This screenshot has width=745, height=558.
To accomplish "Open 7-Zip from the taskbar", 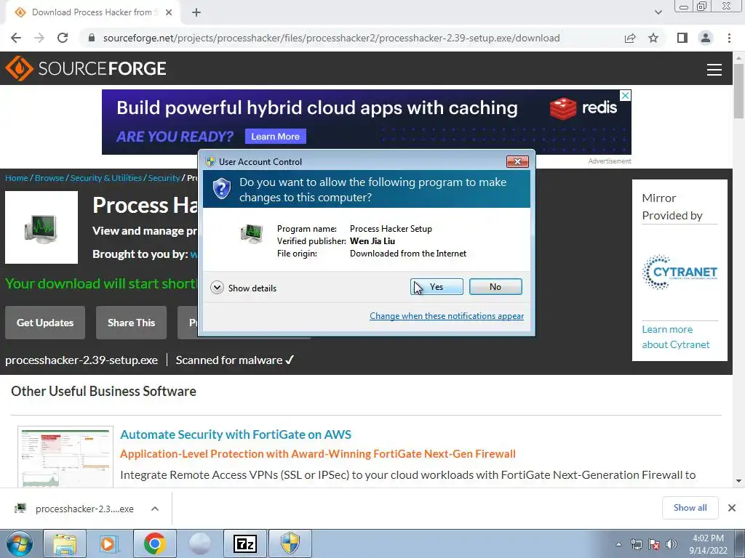I will [x=245, y=543].
